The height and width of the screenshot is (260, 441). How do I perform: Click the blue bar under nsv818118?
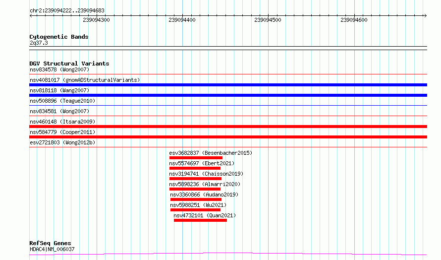point(228,95)
